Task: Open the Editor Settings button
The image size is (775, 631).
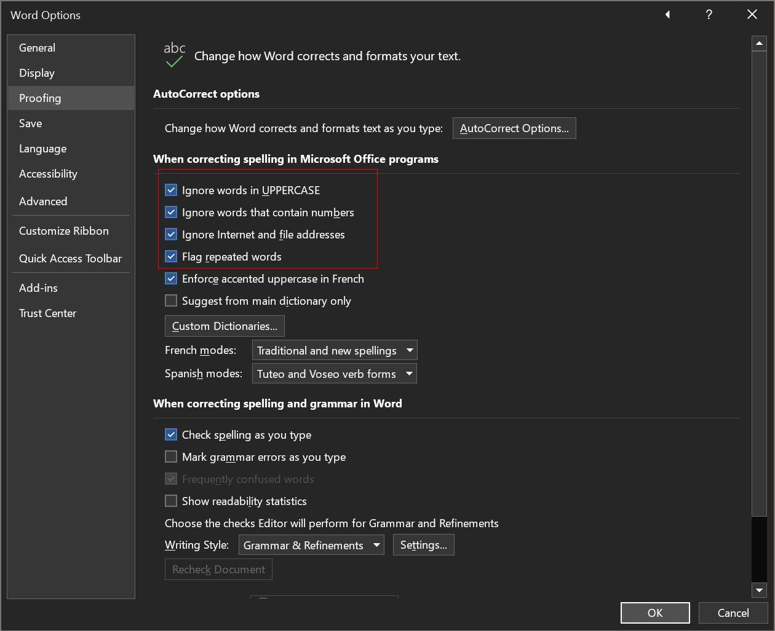Action: 423,546
